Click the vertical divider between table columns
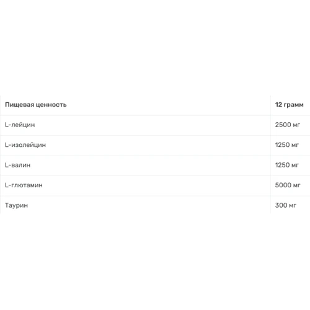Image resolution: width=310 pixels, height=310 pixels. [270, 154]
